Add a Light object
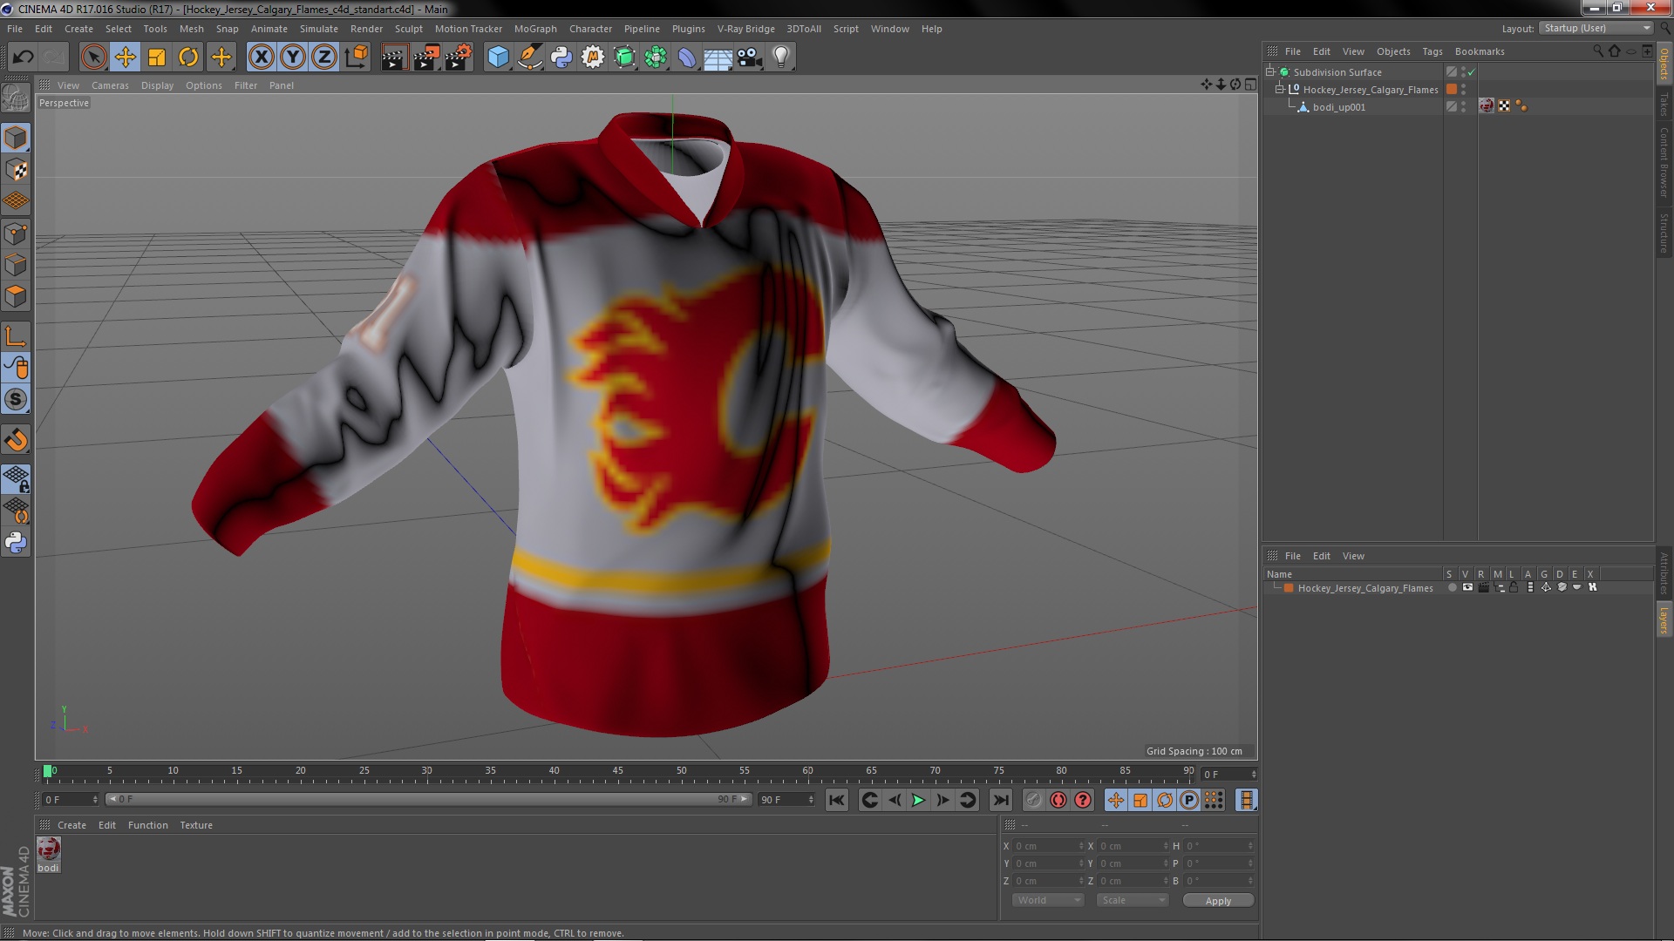 781,58
